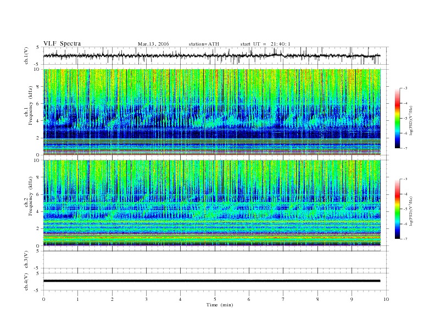This screenshot has width=435, height=336.
Task: Click the '-7' tick on lower colorbar
Action: click(x=405, y=239)
